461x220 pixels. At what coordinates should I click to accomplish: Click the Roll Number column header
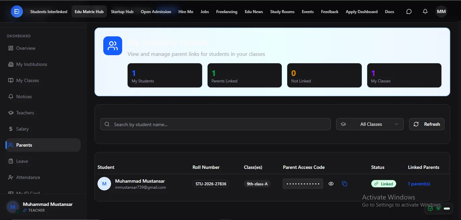206,167
